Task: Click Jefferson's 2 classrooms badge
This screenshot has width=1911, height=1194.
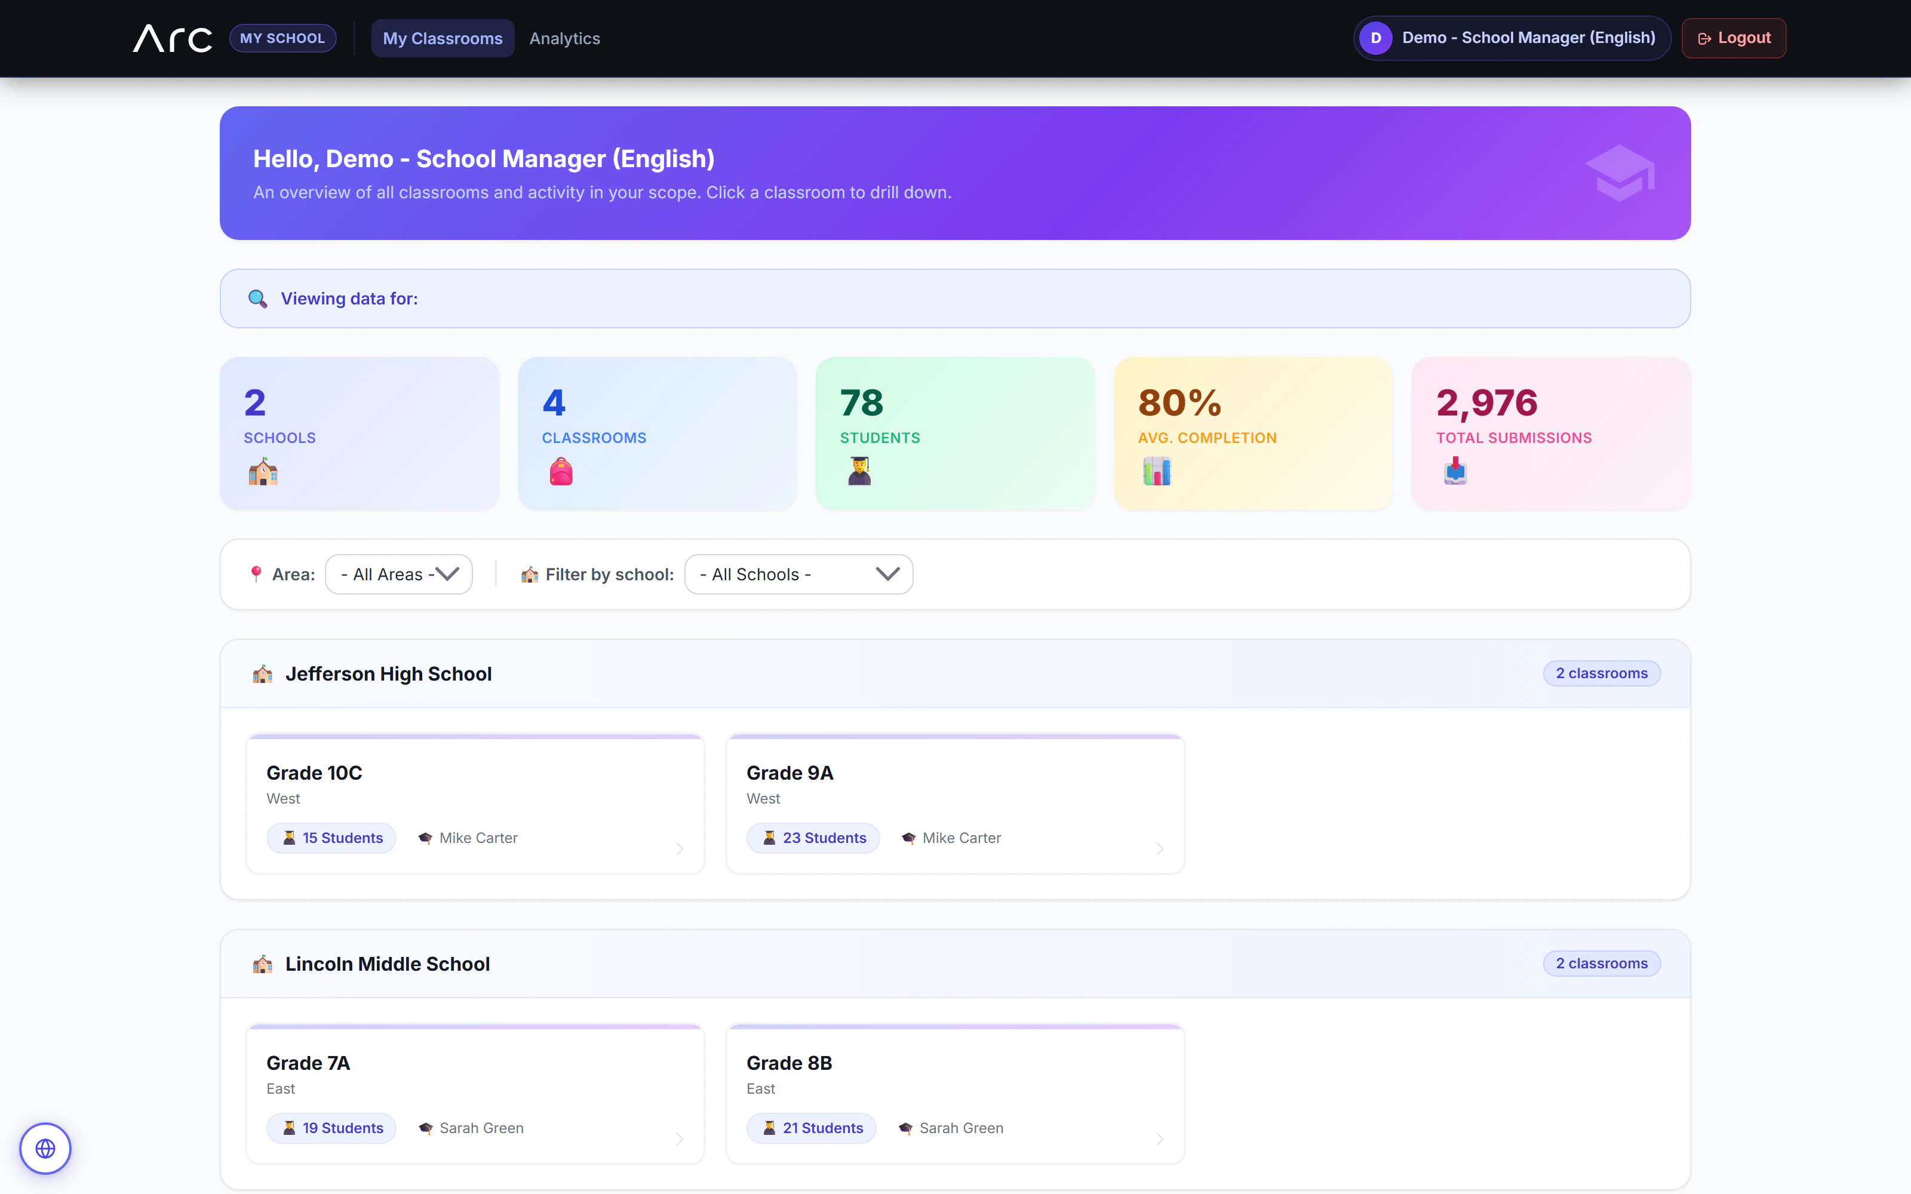Action: [1602, 673]
